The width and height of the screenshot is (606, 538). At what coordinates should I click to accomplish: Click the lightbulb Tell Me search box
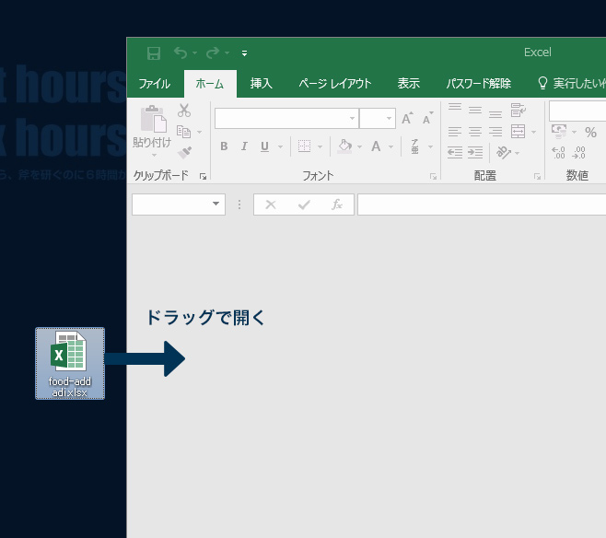click(571, 84)
